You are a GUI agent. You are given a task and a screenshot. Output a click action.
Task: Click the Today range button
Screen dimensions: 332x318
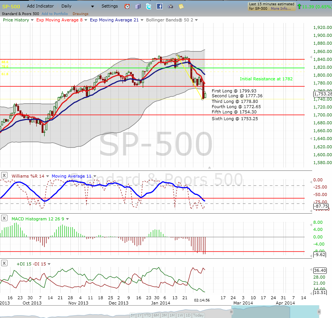tap(198, 315)
